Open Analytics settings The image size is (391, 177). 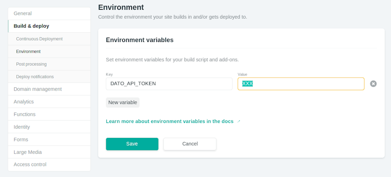click(49, 102)
